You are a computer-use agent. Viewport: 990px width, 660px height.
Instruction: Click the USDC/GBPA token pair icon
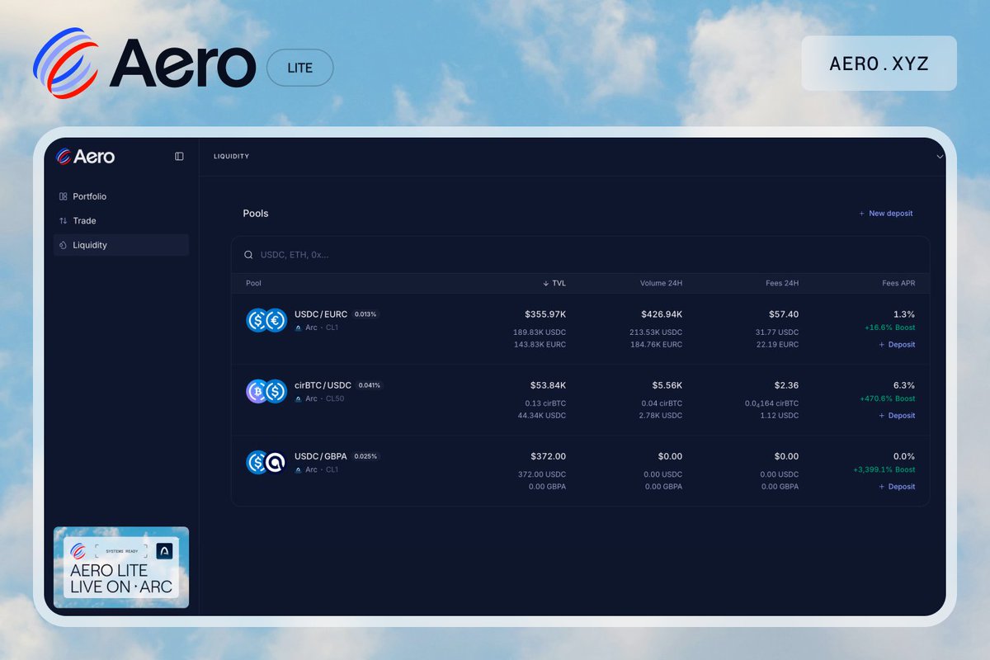(x=266, y=462)
